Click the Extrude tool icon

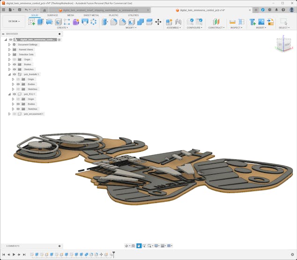tap(40, 22)
